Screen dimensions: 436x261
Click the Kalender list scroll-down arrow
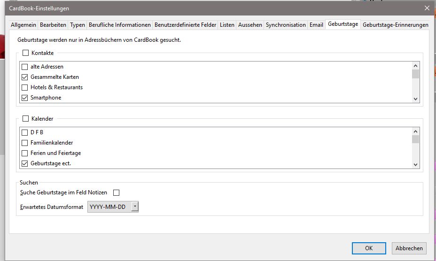[415, 165]
